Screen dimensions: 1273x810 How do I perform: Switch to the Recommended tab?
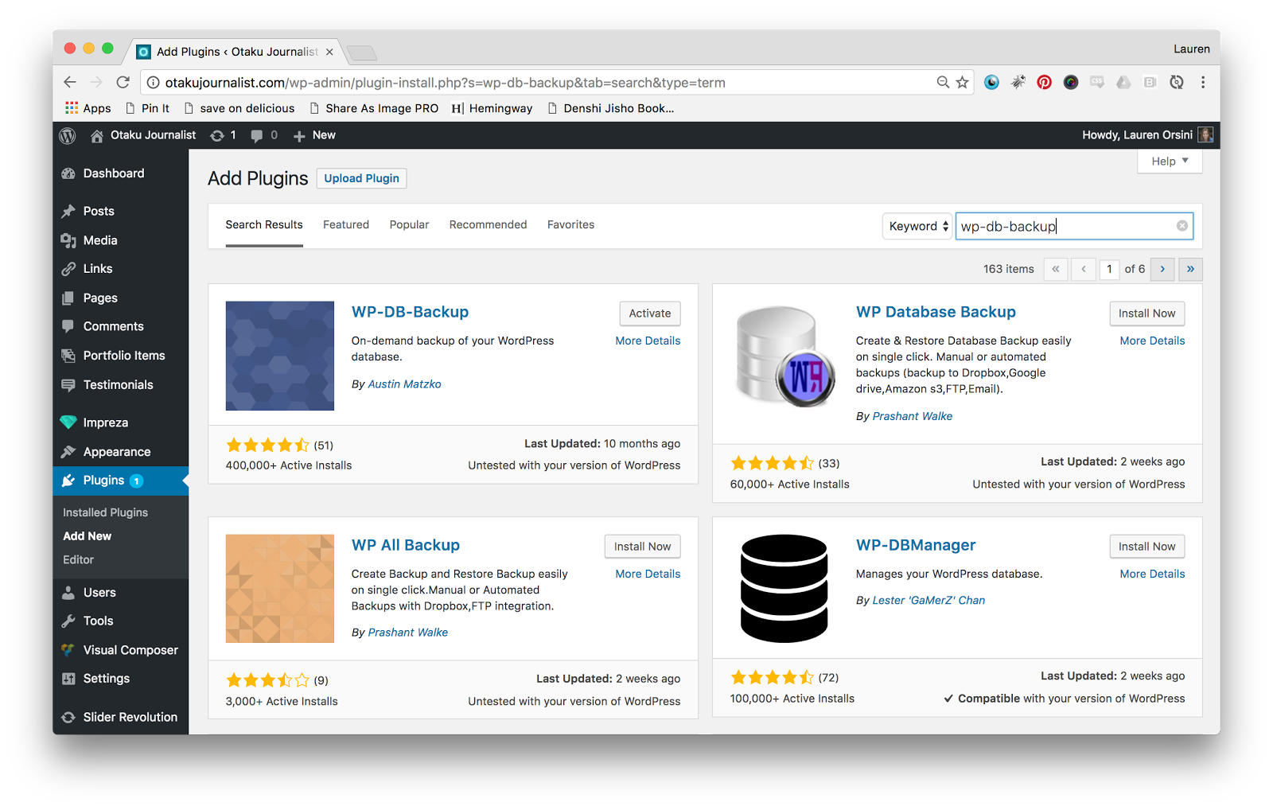pos(488,224)
